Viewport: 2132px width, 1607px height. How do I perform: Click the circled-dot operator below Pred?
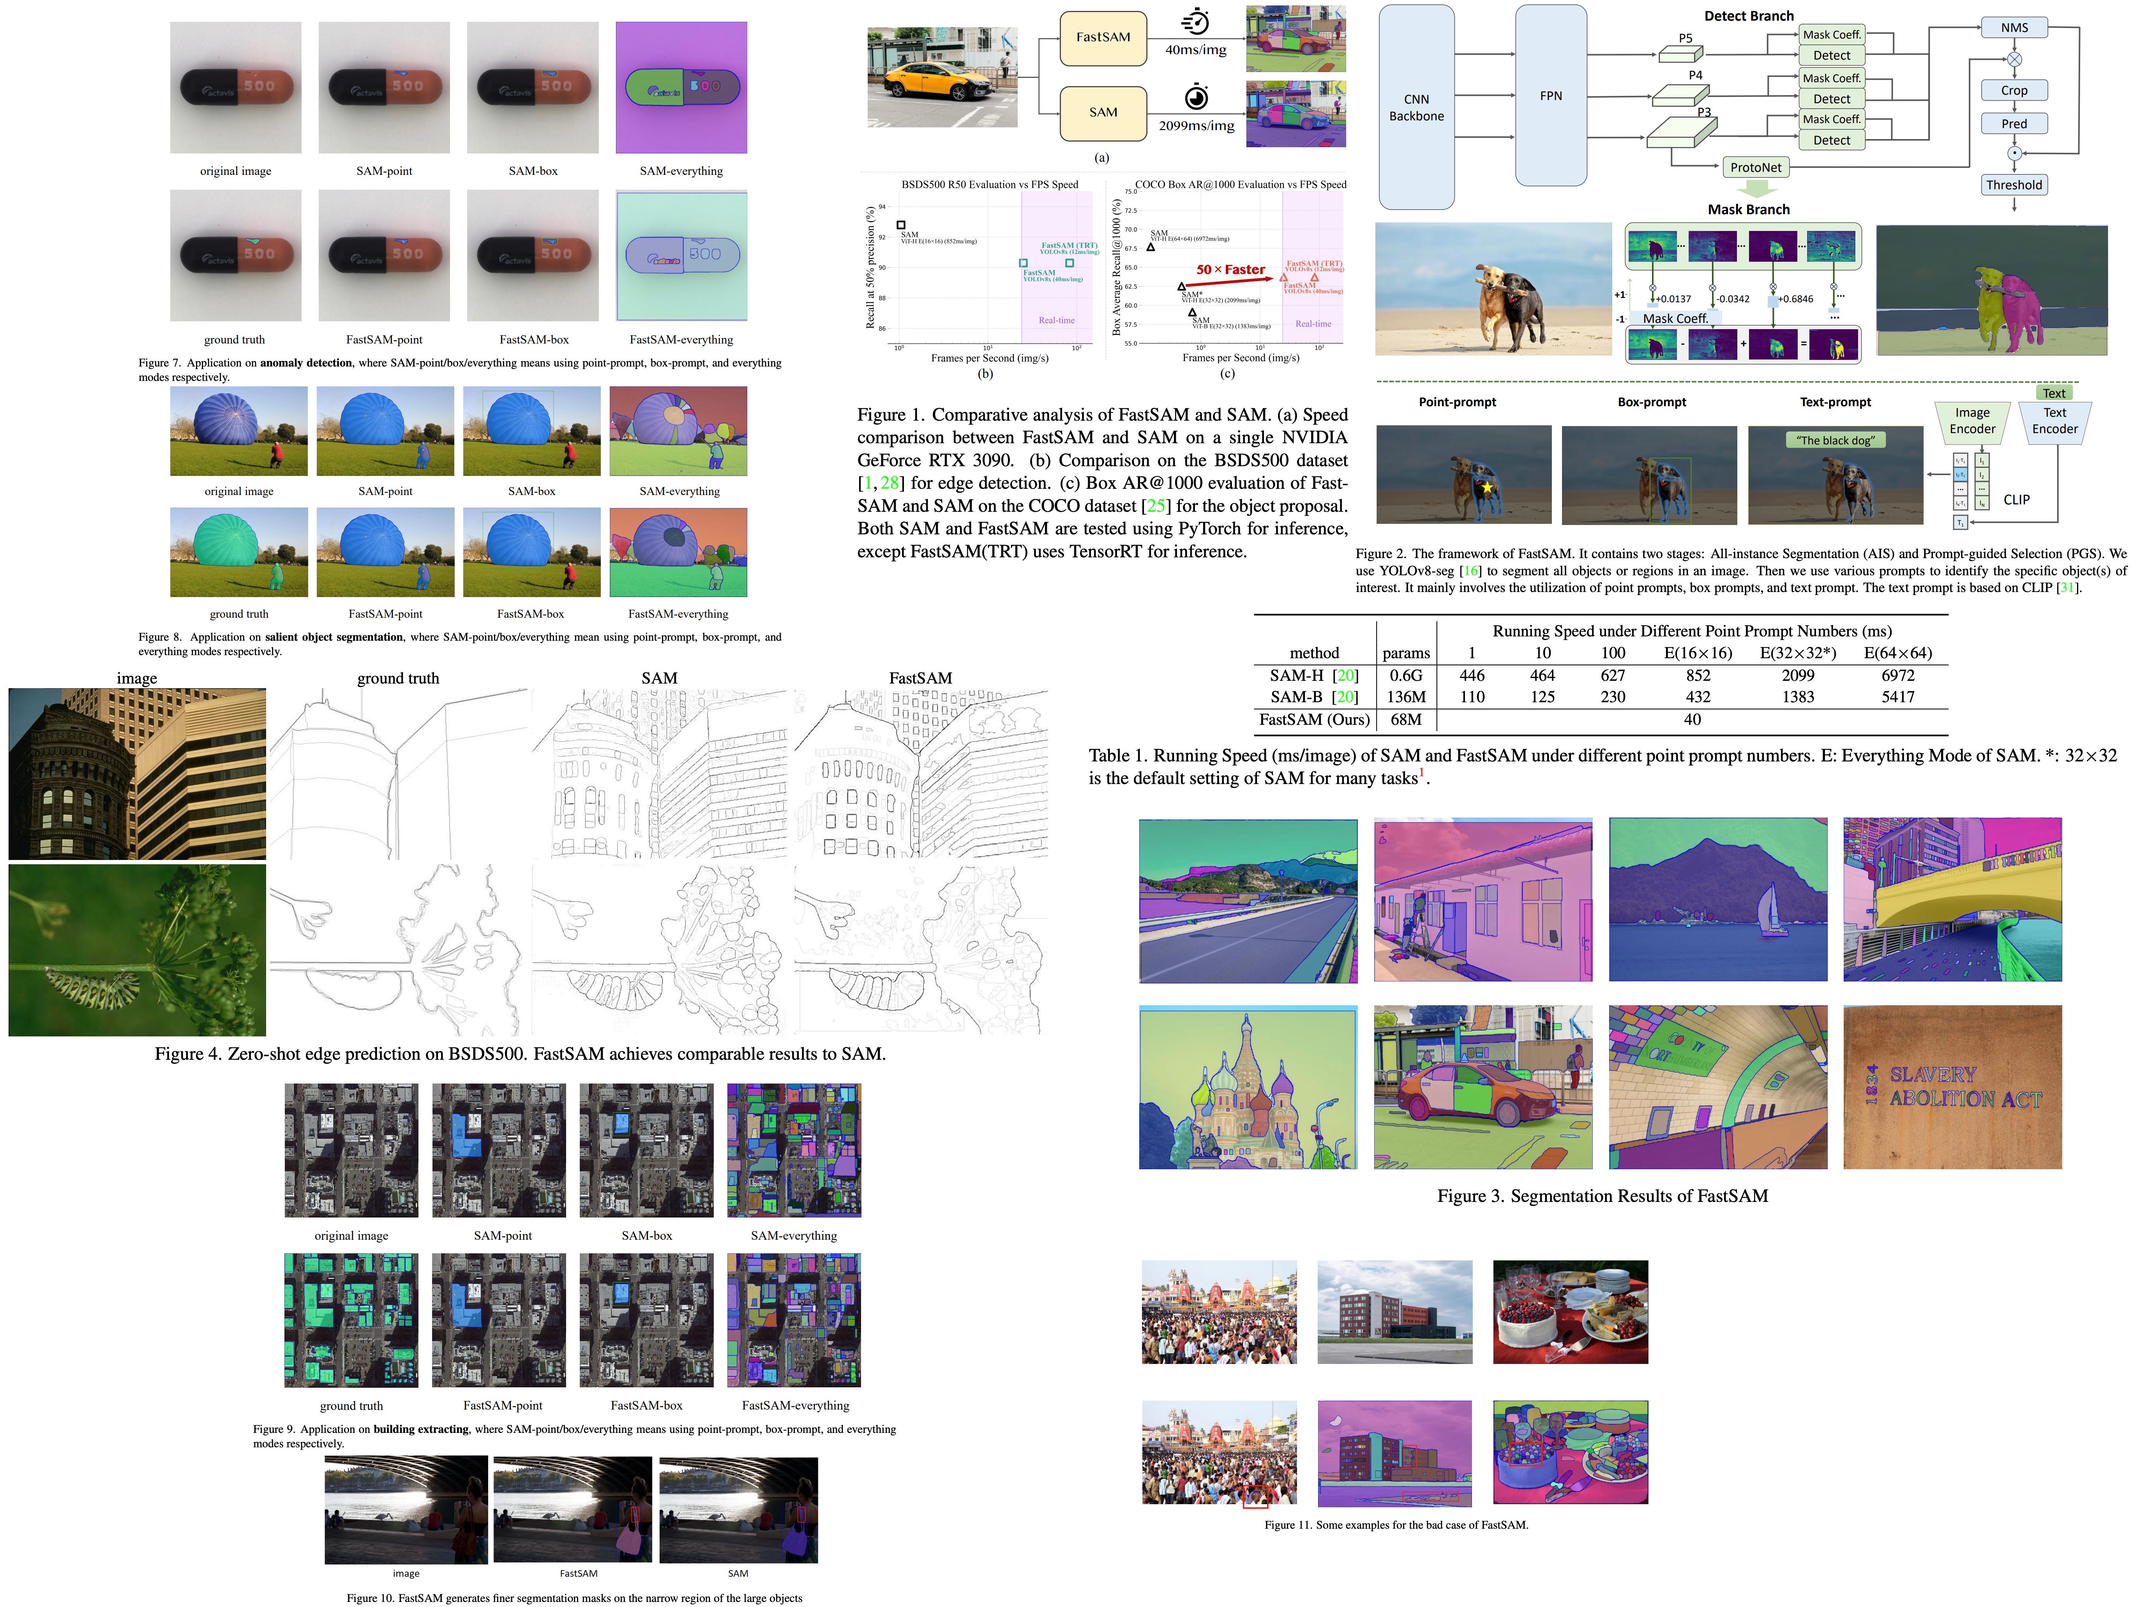pos(2014,153)
